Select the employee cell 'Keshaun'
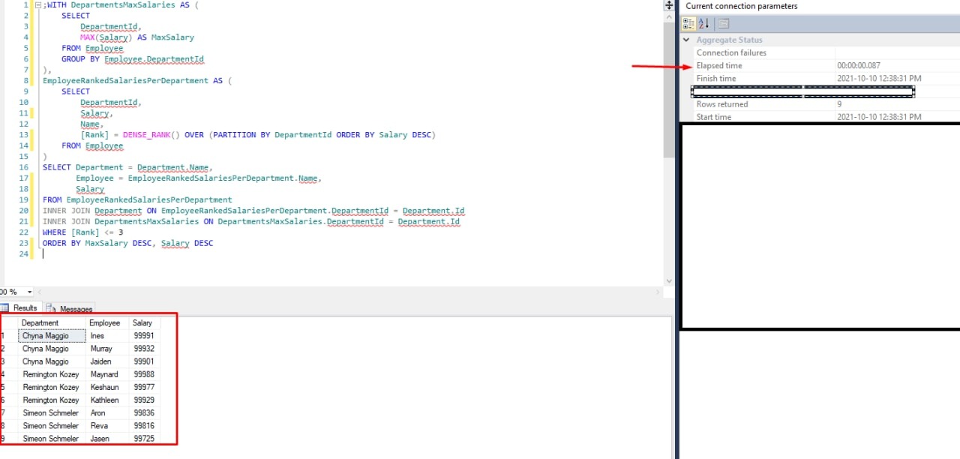960x459 pixels. pyautogui.click(x=107, y=387)
